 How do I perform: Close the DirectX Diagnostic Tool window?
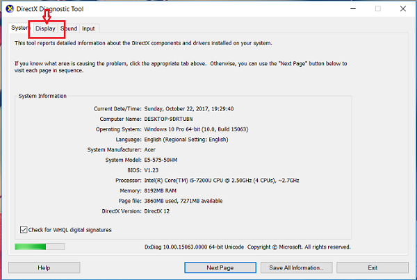pyautogui.click(x=402, y=9)
